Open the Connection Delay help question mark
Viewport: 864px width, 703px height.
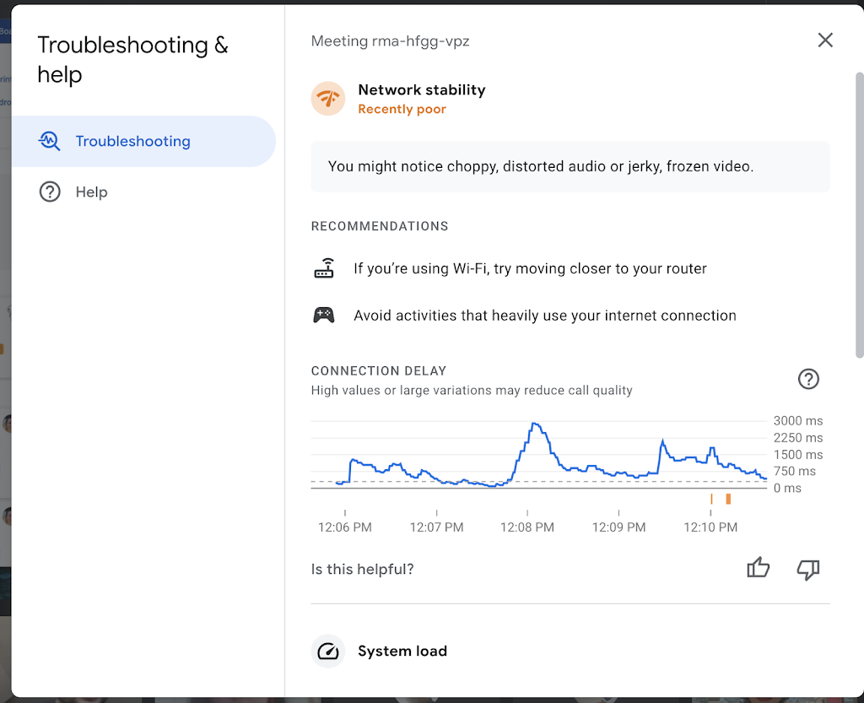808,379
